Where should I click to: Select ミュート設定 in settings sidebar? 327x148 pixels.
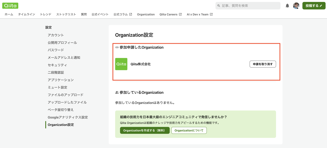57,87
